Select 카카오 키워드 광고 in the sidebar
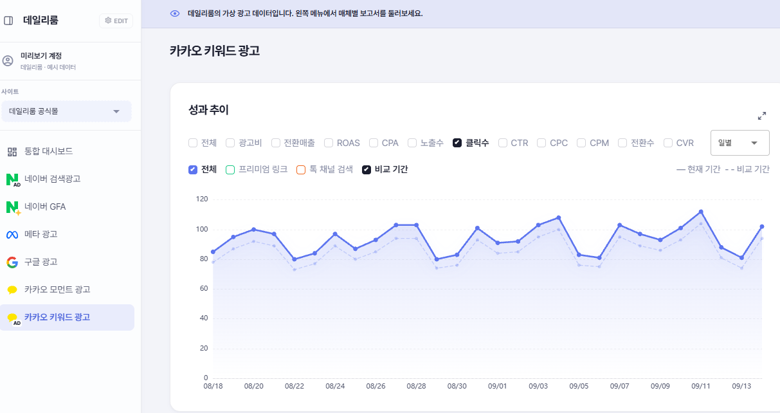The image size is (780, 413). click(67, 317)
